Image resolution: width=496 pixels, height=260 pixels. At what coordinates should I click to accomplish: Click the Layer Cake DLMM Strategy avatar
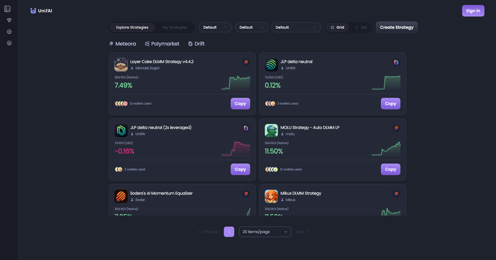(121, 65)
